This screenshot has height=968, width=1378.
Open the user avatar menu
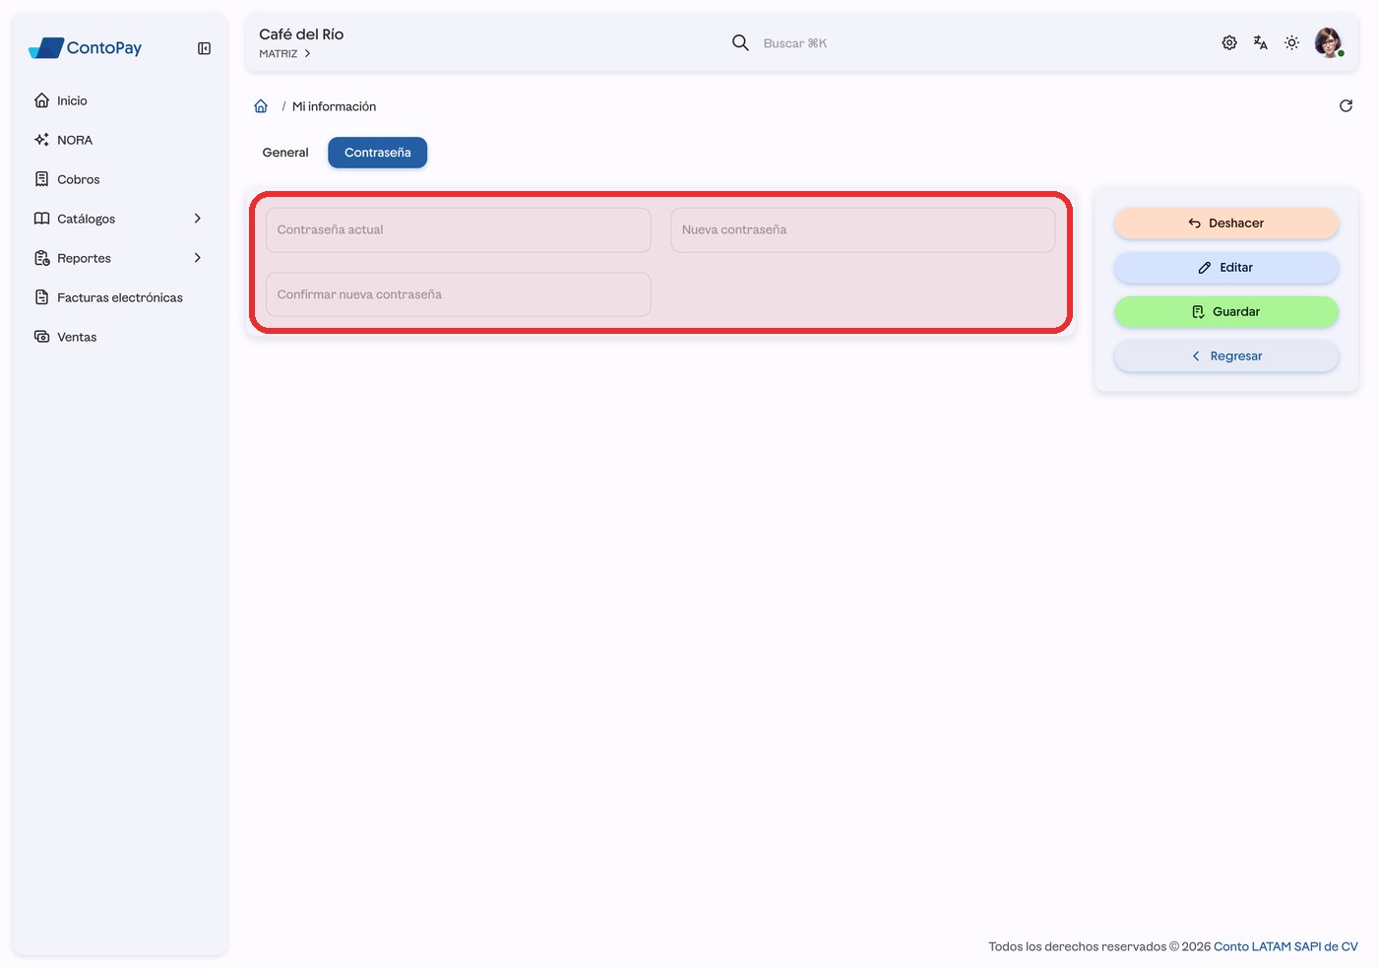pos(1329,42)
